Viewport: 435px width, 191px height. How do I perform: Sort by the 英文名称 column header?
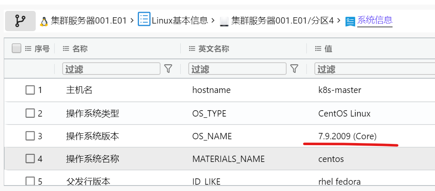coord(214,49)
